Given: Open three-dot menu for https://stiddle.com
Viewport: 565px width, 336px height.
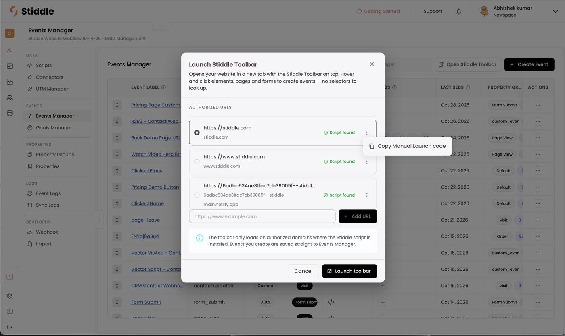Looking at the screenshot, I should tap(367, 133).
